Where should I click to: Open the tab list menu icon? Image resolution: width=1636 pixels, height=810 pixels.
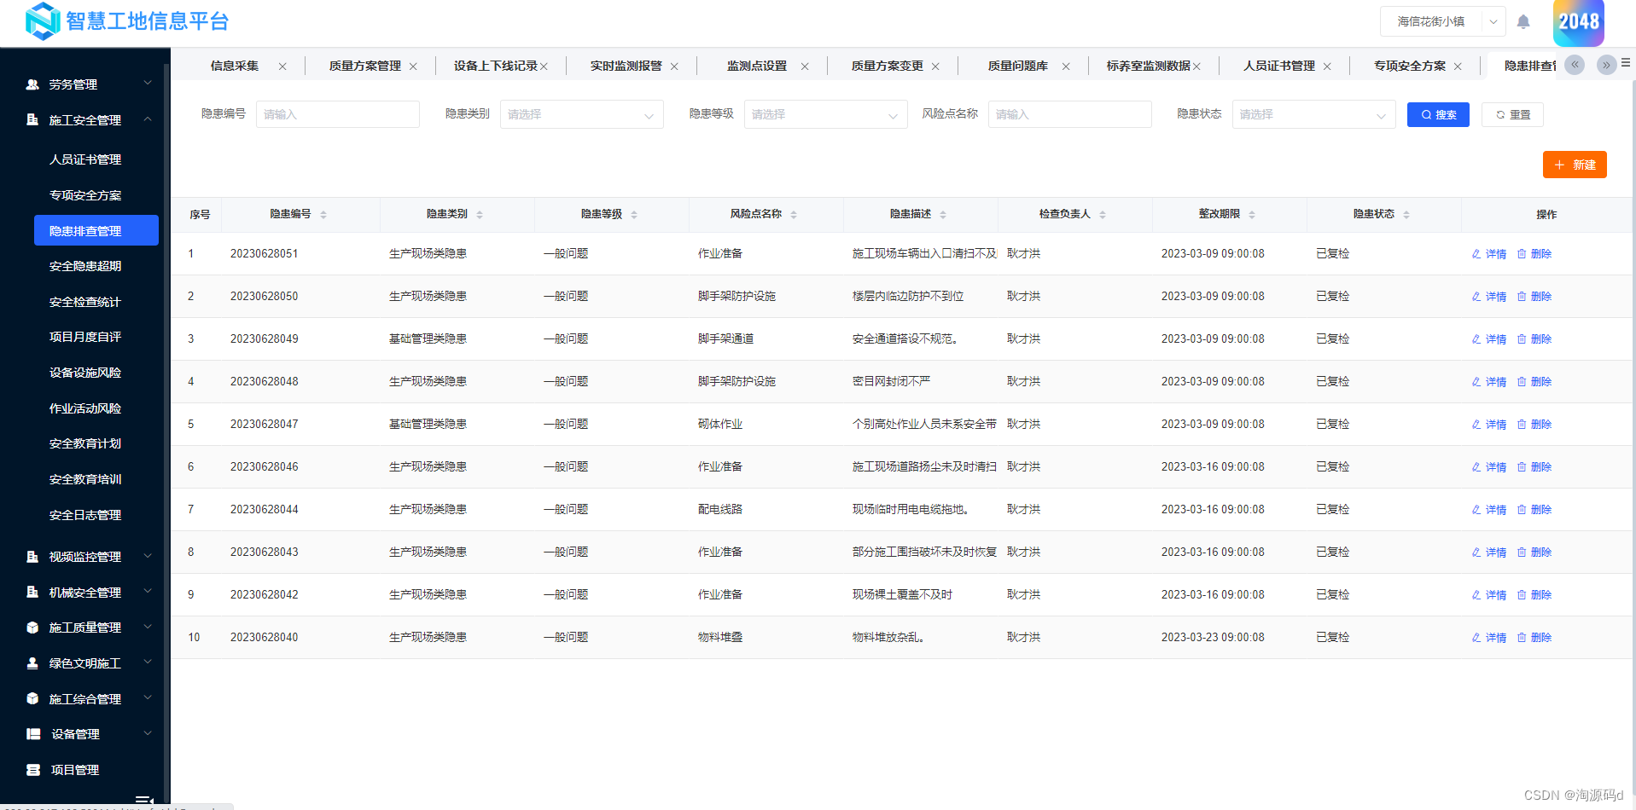tap(1626, 62)
